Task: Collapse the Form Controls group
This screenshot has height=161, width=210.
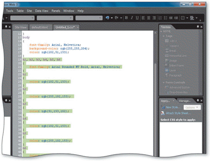Action: pyautogui.click(x=163, y=83)
